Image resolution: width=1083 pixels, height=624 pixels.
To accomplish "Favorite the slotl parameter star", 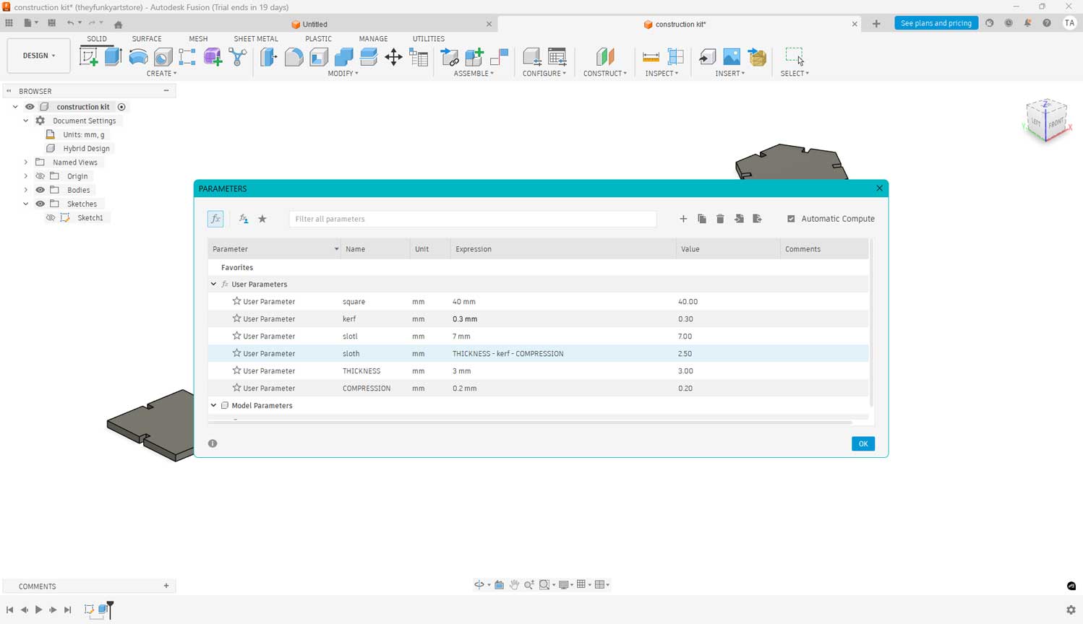I will tap(236, 336).
